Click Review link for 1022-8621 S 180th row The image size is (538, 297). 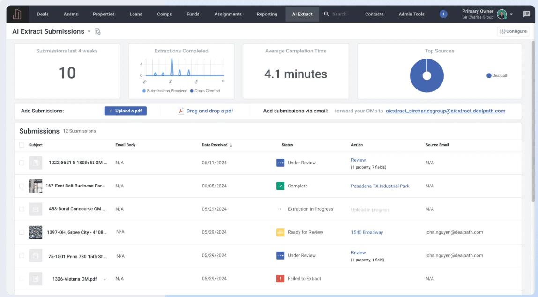click(358, 160)
